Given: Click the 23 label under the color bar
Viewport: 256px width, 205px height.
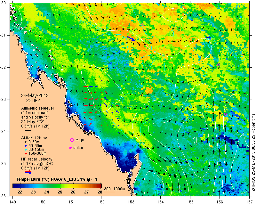Looking at the screenshot, I should [x=33, y=192].
